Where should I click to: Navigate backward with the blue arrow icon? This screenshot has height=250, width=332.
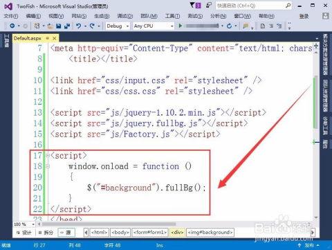12,26
